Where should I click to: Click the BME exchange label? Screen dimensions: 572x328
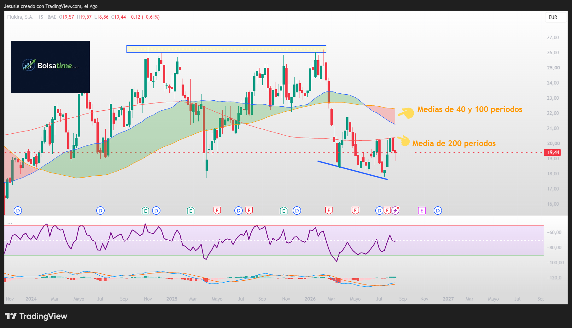tap(52, 17)
